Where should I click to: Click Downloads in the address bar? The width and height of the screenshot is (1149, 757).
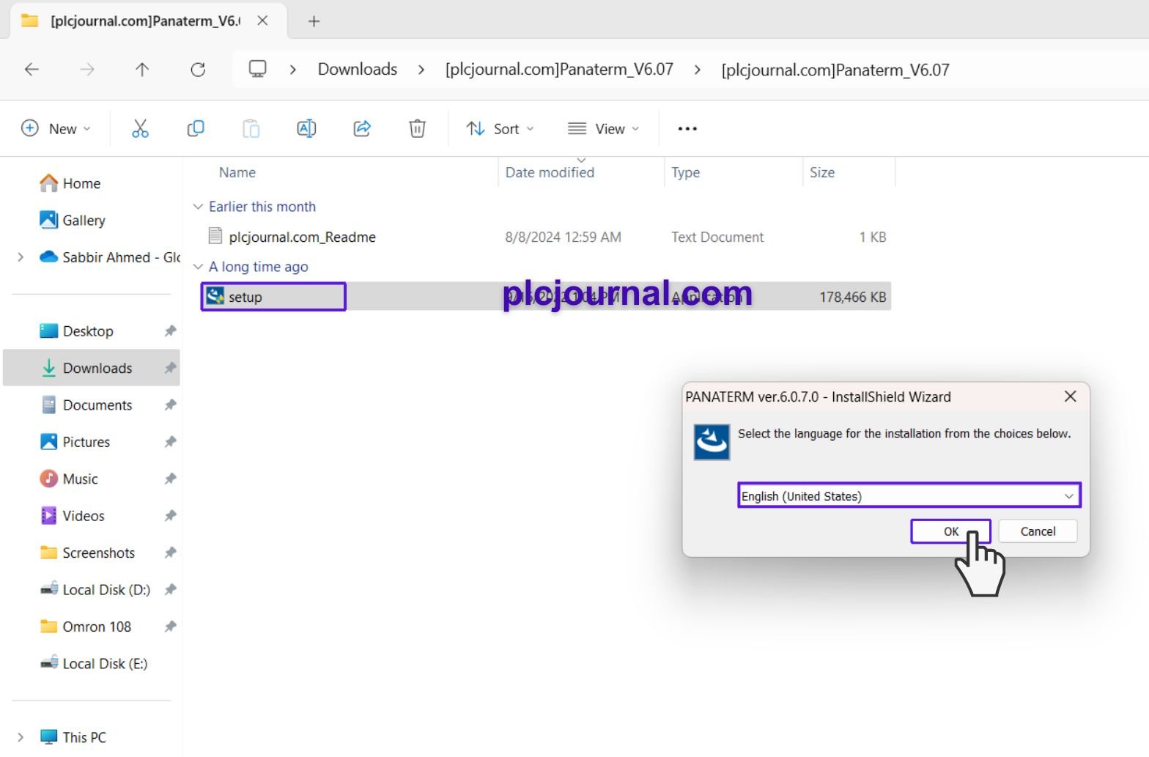coord(358,70)
